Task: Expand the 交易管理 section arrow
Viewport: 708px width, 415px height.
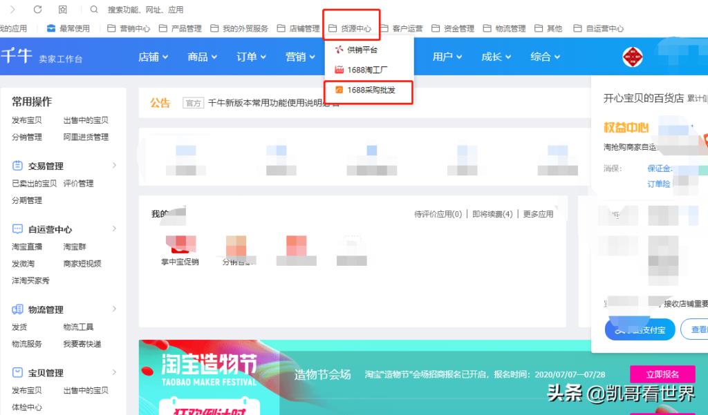Action: (114, 166)
